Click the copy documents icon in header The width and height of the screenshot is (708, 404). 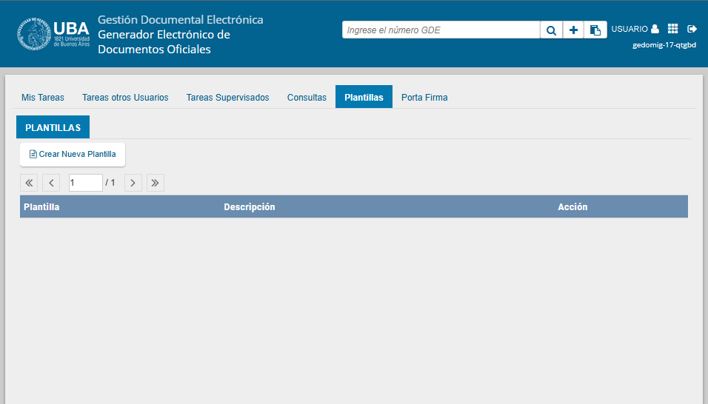[x=595, y=30]
